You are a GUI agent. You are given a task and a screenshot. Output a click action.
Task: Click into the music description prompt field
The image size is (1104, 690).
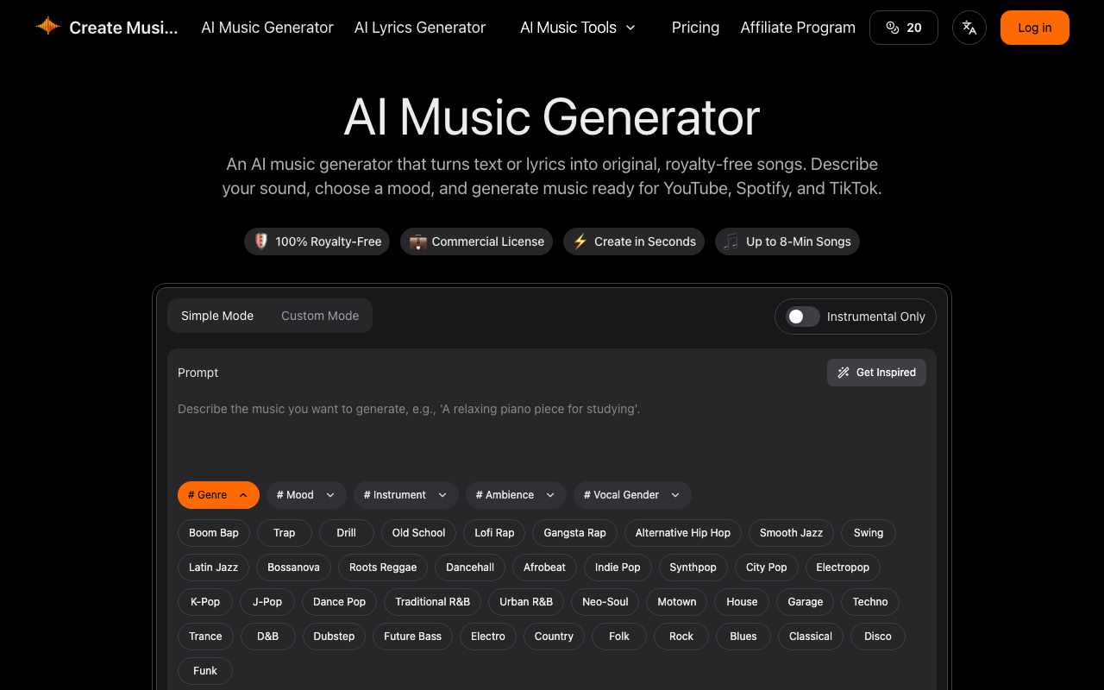click(x=552, y=431)
